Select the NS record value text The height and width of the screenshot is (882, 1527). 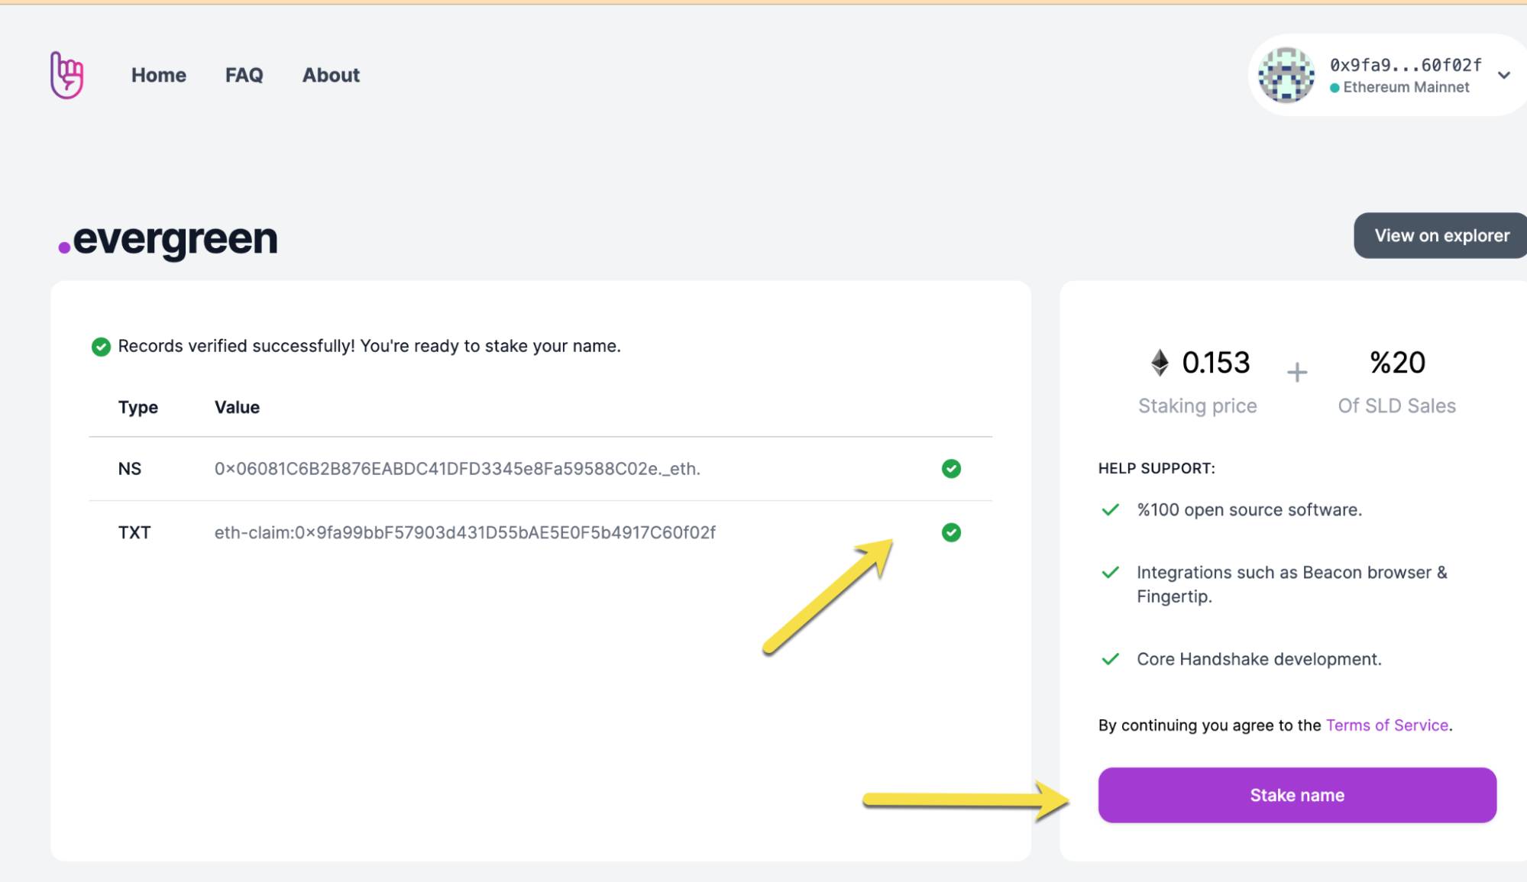457,469
